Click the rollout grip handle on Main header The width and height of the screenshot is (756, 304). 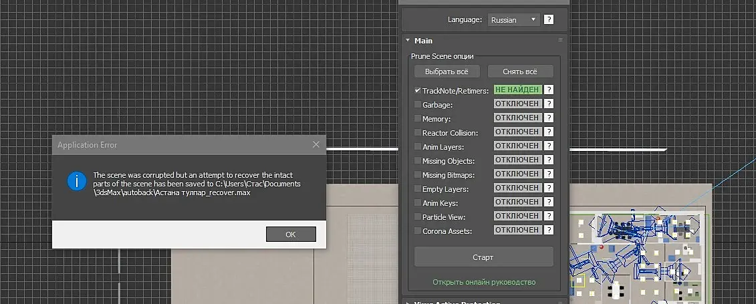pos(560,41)
